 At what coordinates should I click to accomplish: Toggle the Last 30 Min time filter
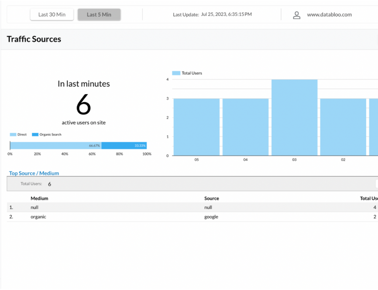click(52, 14)
